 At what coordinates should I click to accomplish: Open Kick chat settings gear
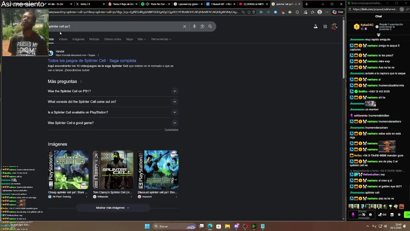point(399,215)
